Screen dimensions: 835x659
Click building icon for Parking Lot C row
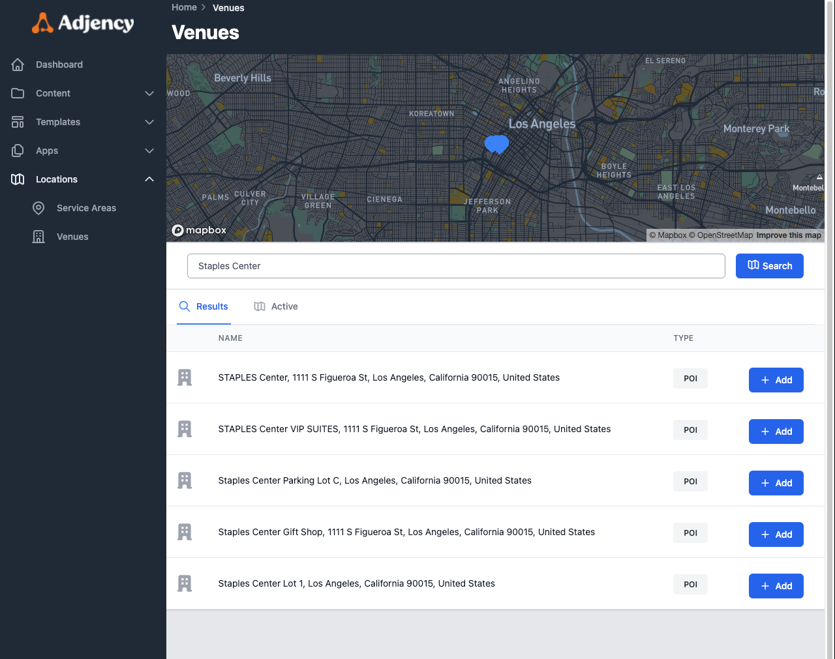(x=185, y=480)
